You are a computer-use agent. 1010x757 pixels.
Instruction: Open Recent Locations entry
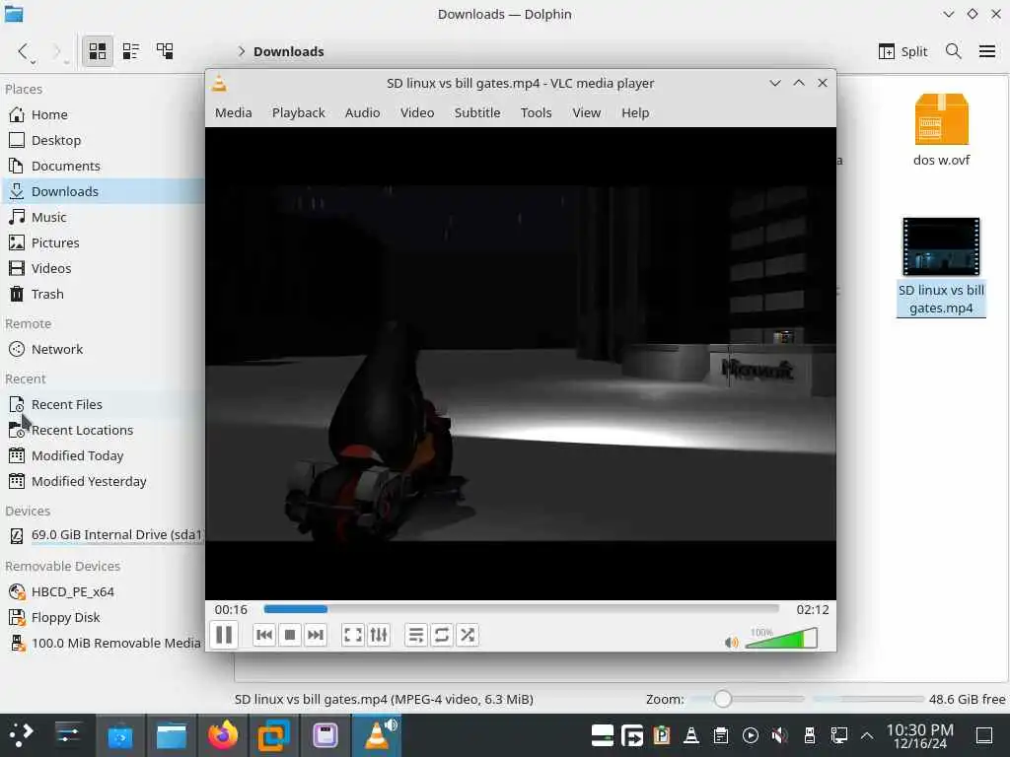103,430
